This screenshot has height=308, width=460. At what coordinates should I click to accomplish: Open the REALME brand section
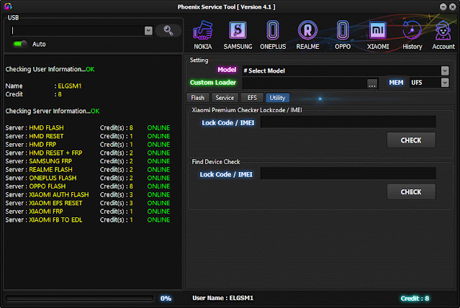(307, 35)
